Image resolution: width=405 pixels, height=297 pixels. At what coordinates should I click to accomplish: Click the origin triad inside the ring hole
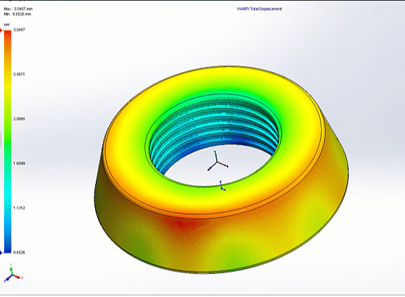click(217, 163)
